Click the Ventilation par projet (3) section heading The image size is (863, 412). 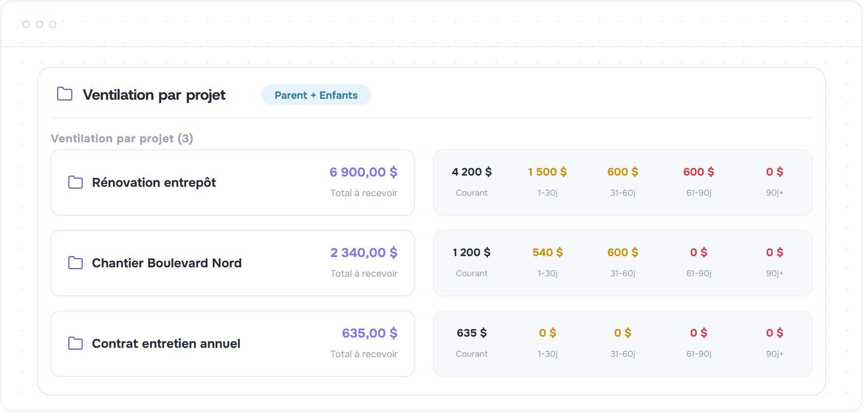tap(122, 139)
